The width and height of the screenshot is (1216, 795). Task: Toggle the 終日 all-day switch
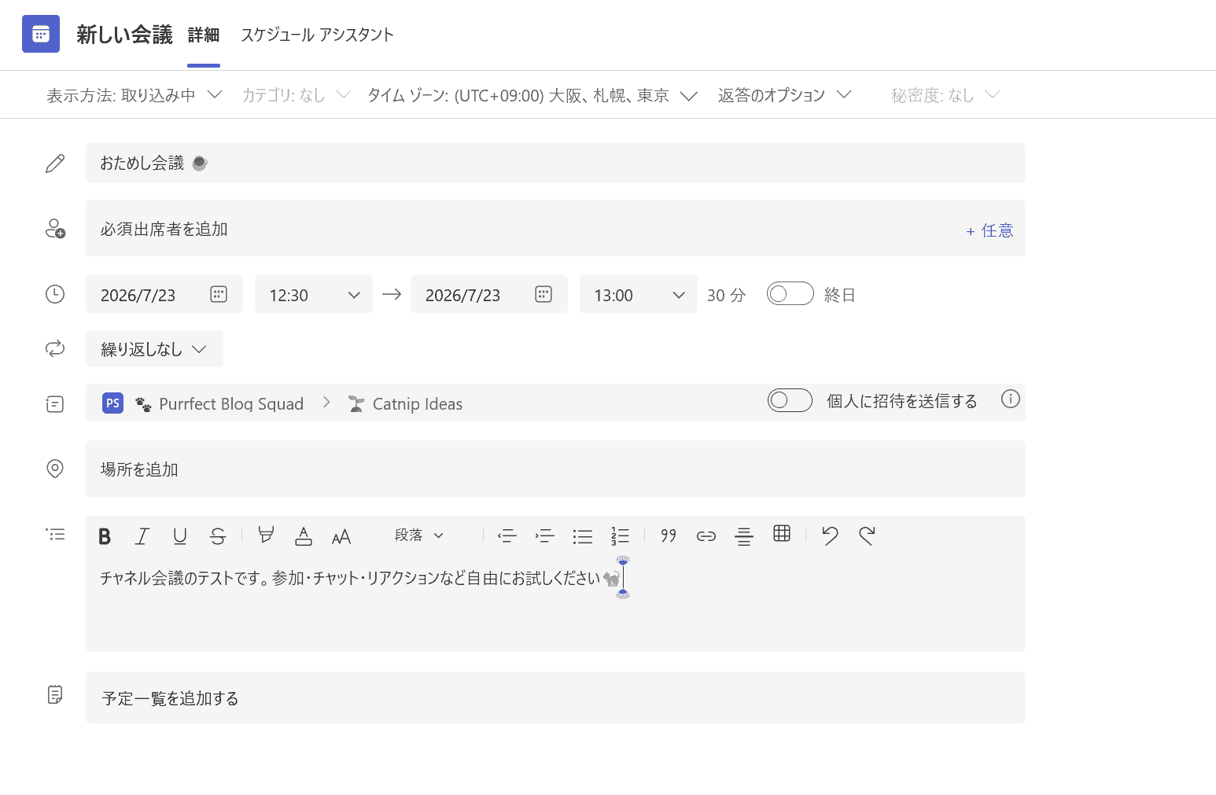(790, 293)
